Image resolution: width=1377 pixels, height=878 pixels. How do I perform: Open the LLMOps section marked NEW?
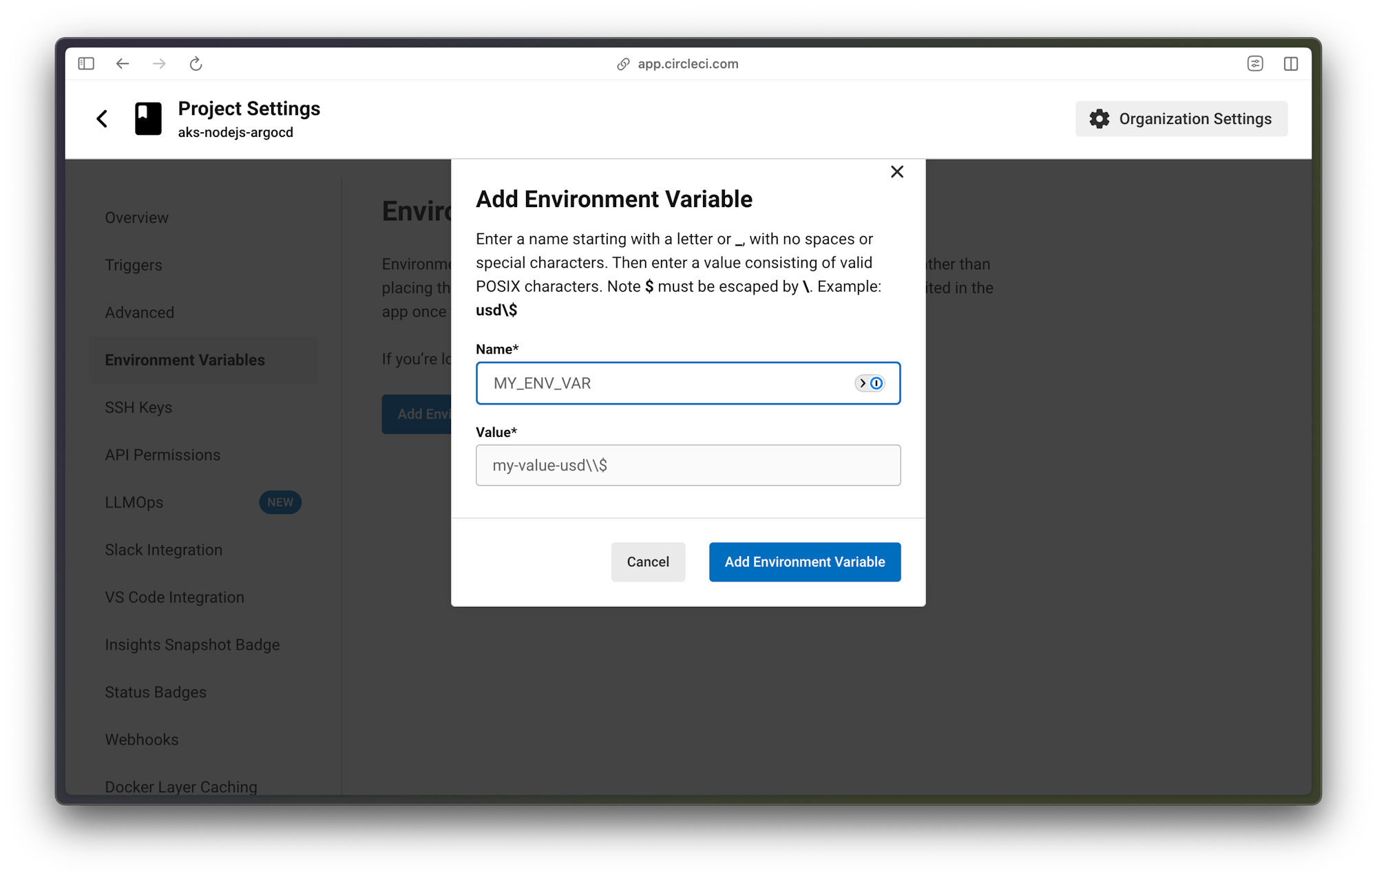coord(135,502)
